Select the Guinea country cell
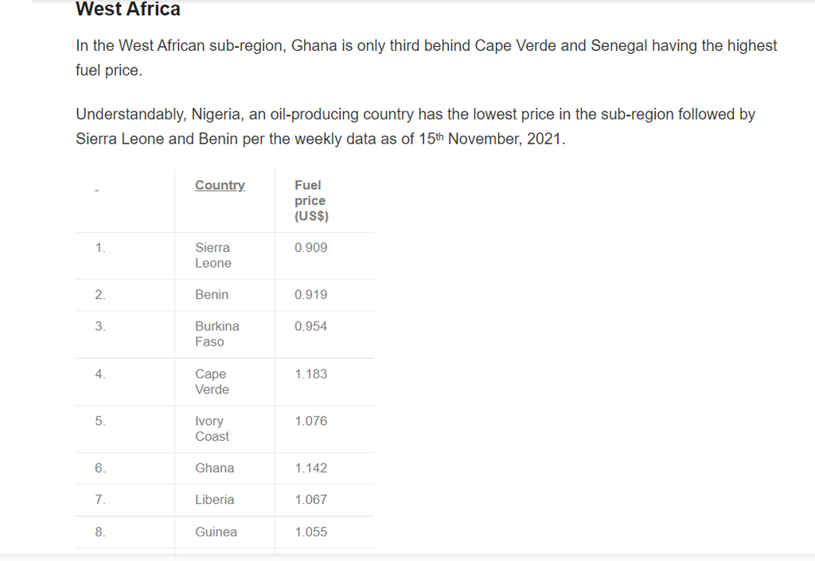The height and width of the screenshot is (561, 815). [216, 532]
